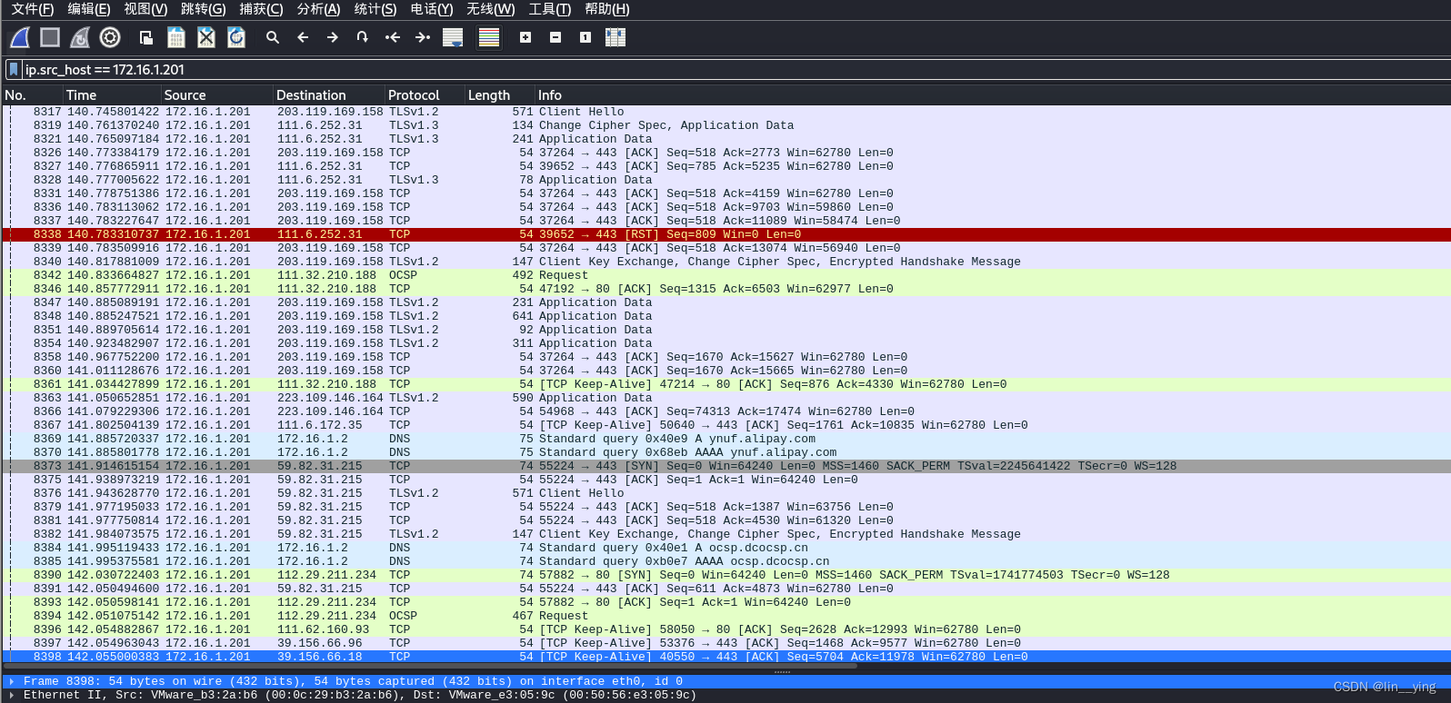The image size is (1451, 703).
Task: Select Keep-Alive packet 8396 to 111.62.160.93
Action: pos(725,629)
